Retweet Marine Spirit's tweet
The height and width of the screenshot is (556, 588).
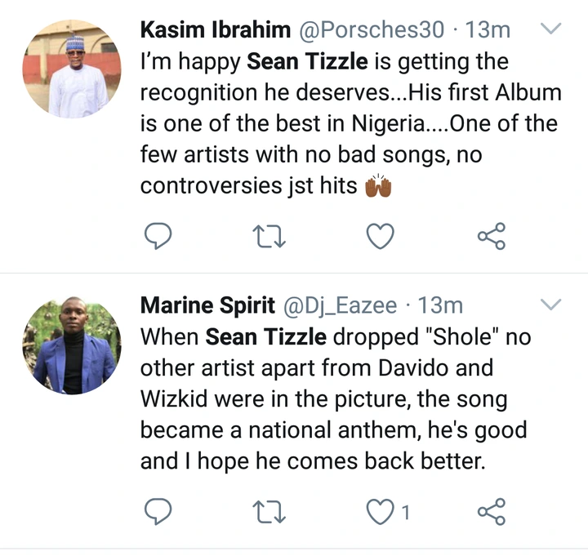click(268, 512)
